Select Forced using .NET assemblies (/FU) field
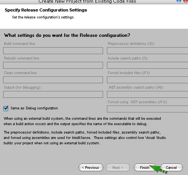 [x=148, y=109]
